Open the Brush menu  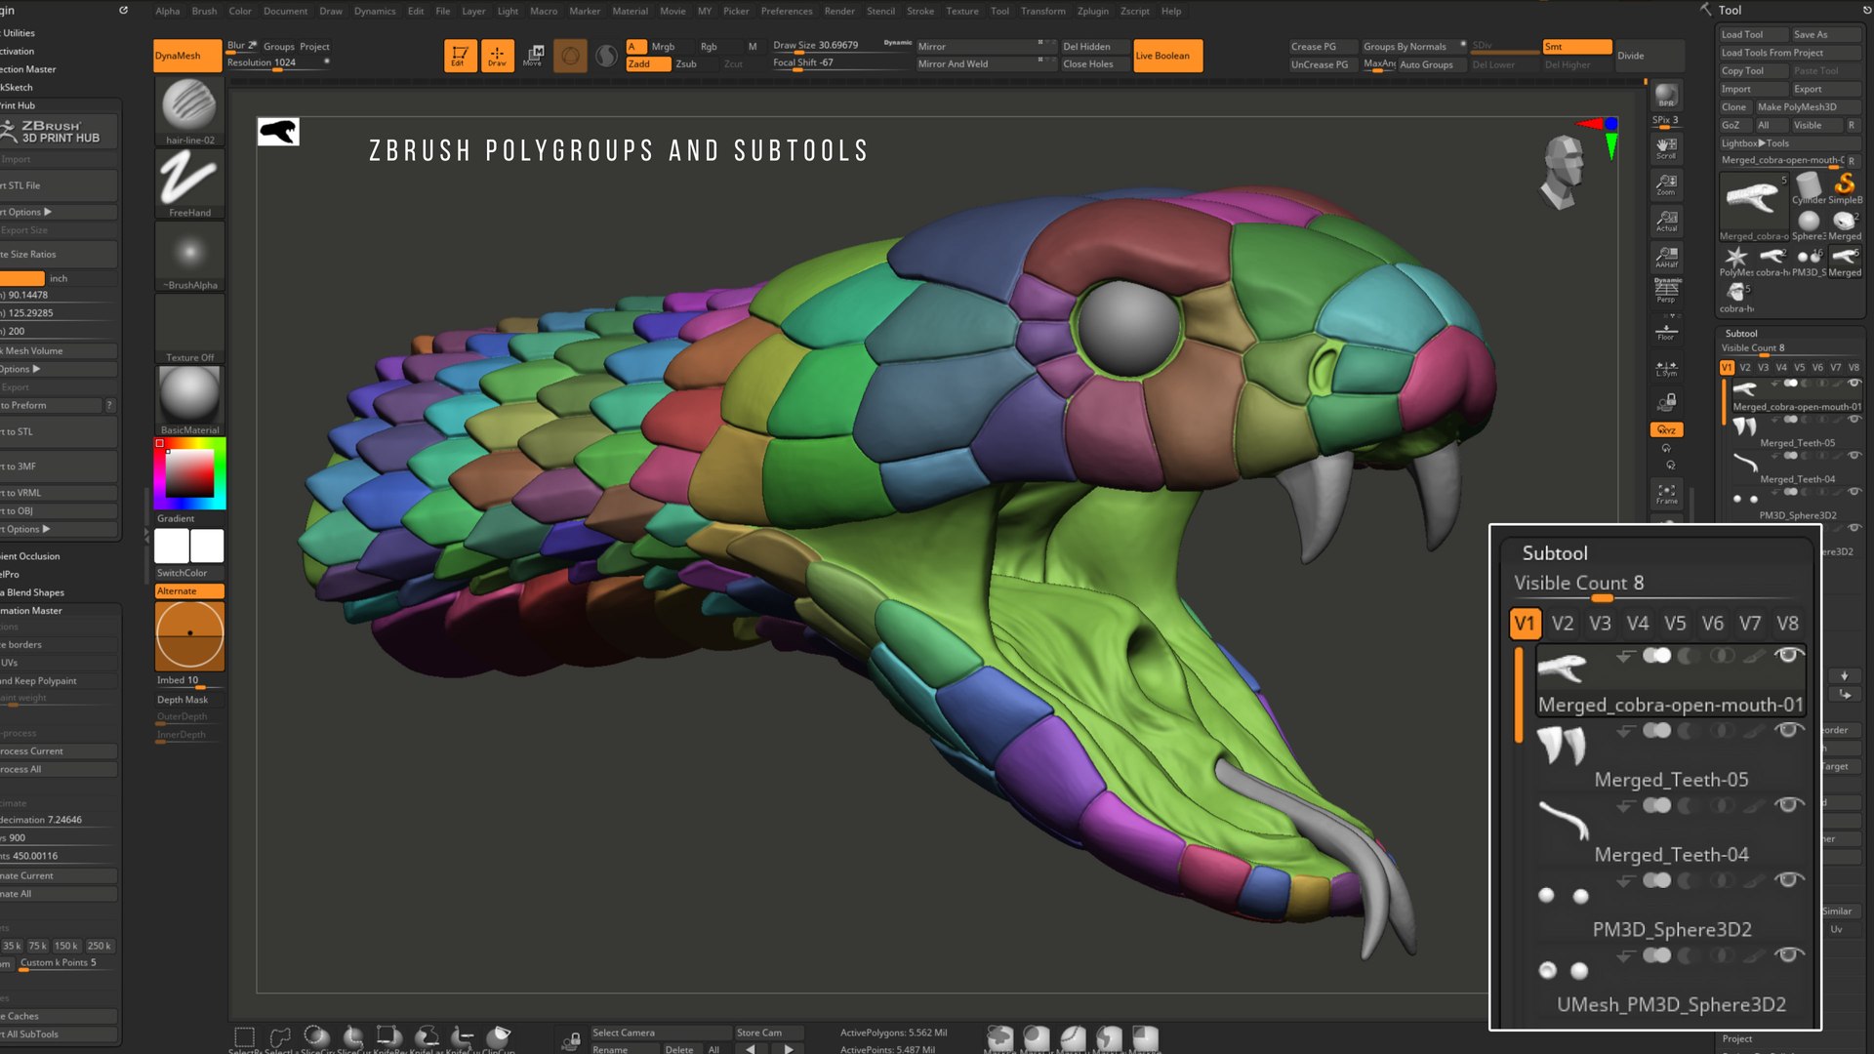click(204, 11)
